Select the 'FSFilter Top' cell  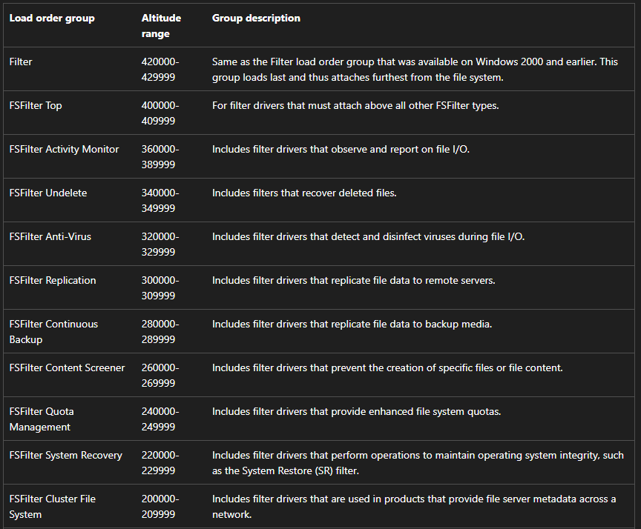(36, 105)
